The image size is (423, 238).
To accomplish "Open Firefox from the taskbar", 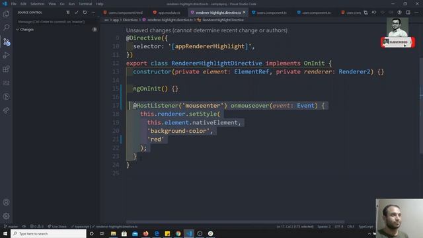I will point(145,233).
